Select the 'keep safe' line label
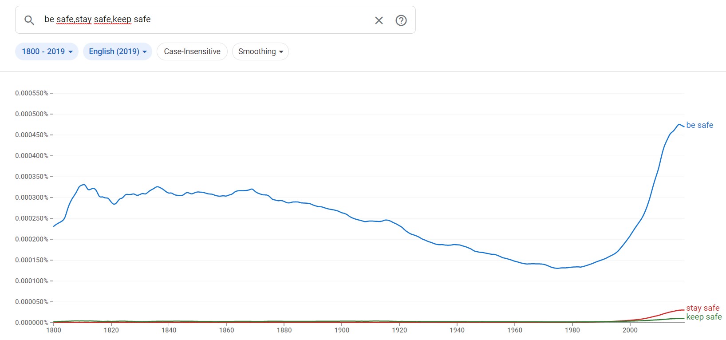The image size is (726, 340). 704,317
